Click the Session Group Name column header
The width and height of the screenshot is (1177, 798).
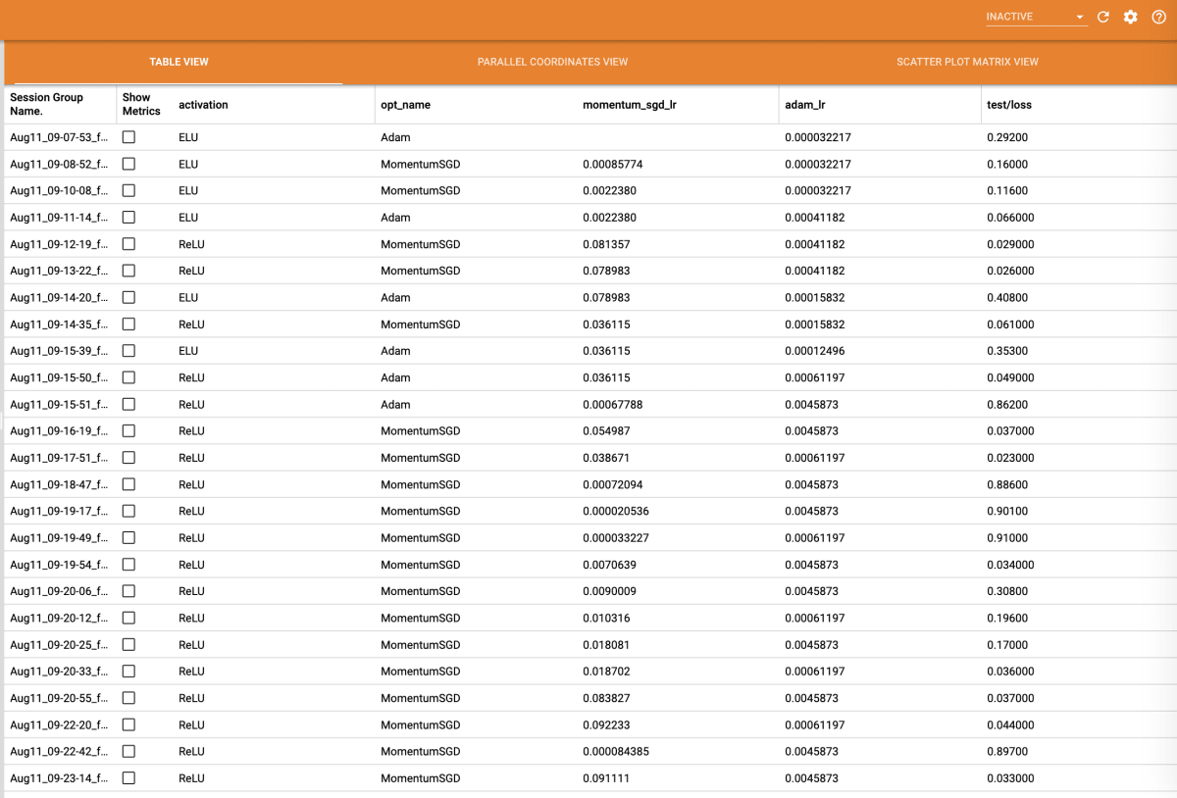click(47, 104)
